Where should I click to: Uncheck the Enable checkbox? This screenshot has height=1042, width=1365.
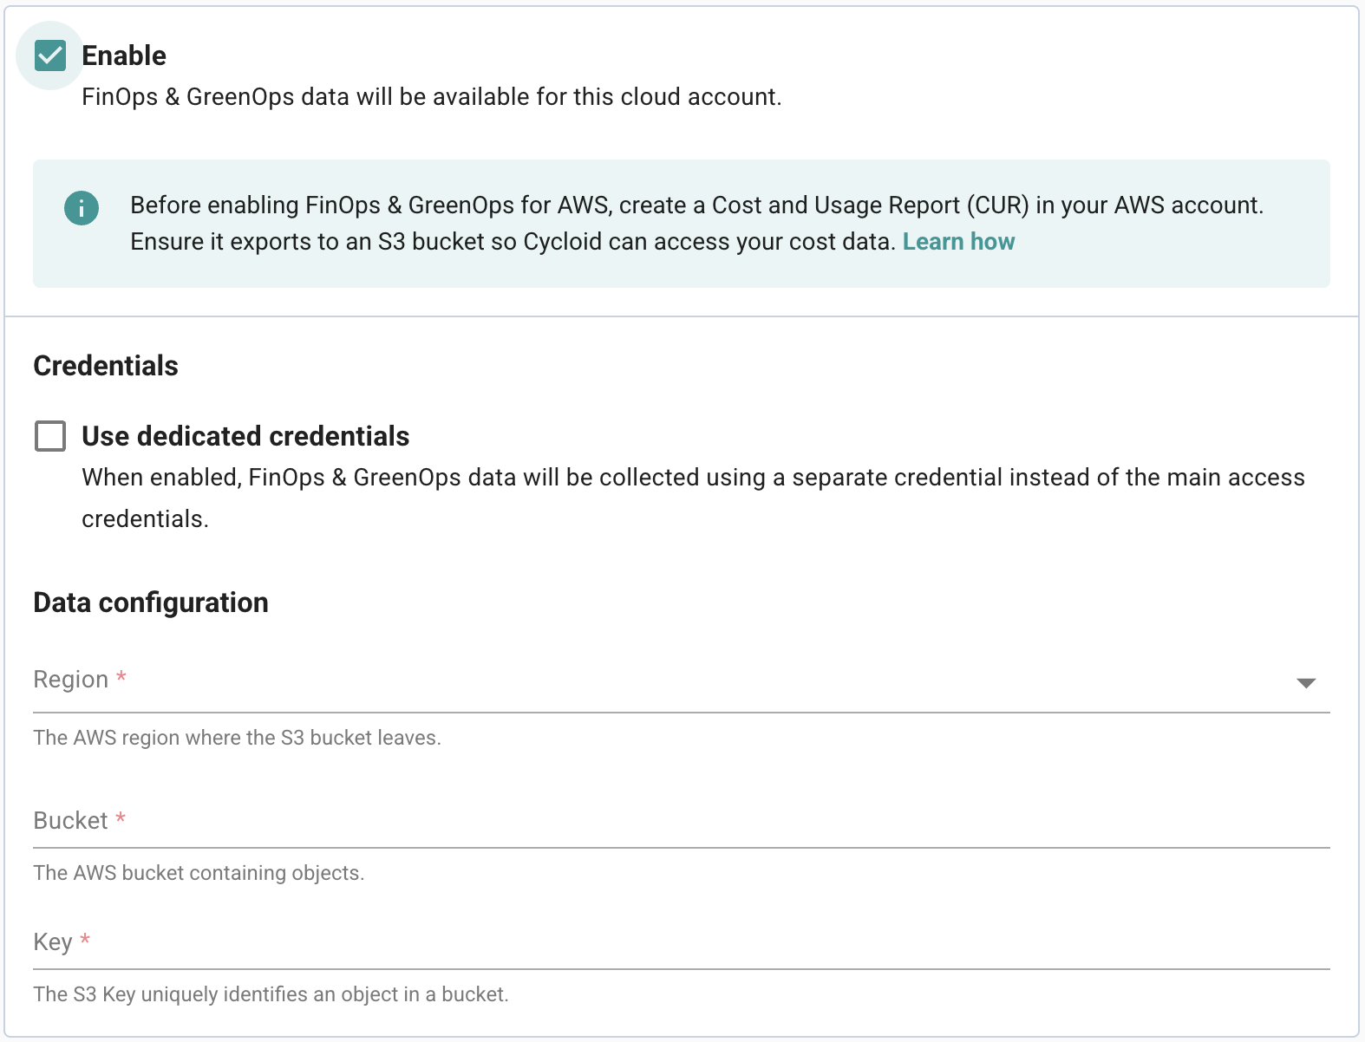tap(50, 56)
